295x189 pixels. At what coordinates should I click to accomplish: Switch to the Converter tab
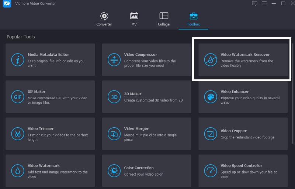coord(104,19)
